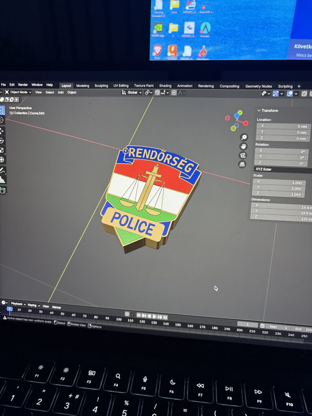Toggle X-ray mode button
Viewport: 312px width, 416px height.
(304, 93)
